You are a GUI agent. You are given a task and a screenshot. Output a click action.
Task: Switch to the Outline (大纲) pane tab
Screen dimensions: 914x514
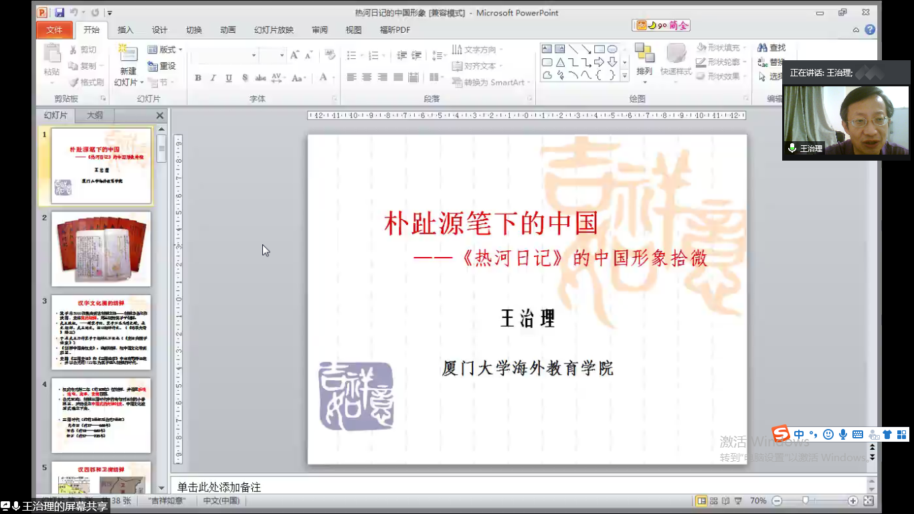click(x=95, y=115)
